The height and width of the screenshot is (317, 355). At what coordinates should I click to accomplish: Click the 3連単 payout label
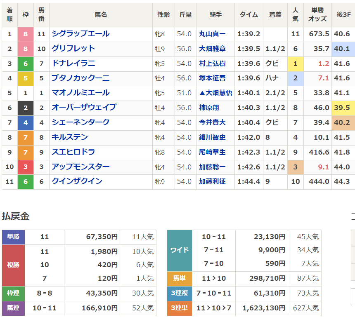pos(180,308)
